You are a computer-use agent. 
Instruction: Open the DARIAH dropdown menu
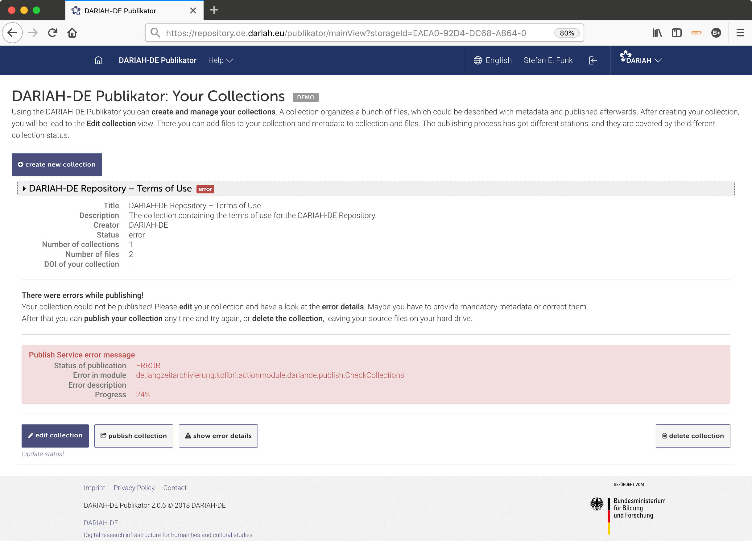click(x=641, y=60)
